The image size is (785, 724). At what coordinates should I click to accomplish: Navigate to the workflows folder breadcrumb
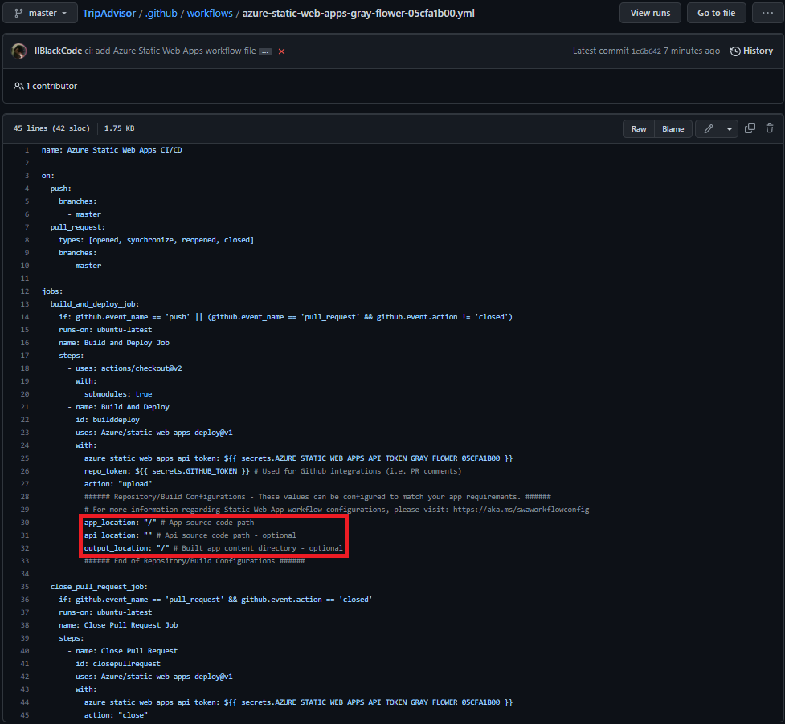tap(210, 13)
